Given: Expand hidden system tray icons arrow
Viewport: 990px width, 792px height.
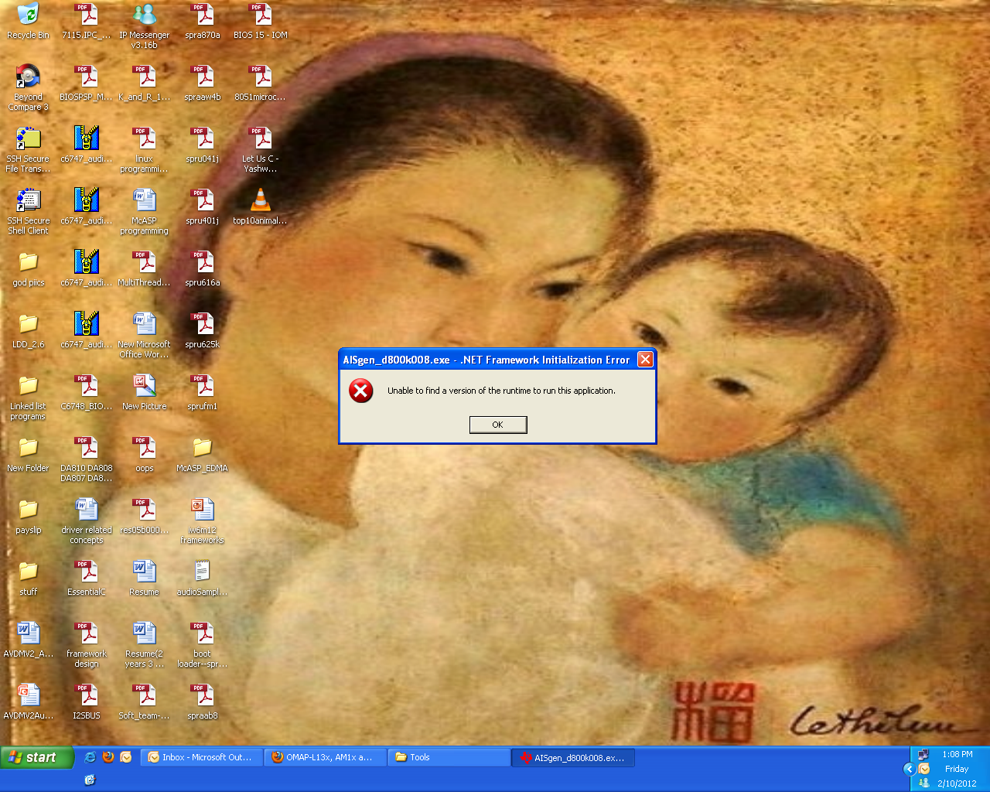Looking at the screenshot, I should (x=910, y=769).
